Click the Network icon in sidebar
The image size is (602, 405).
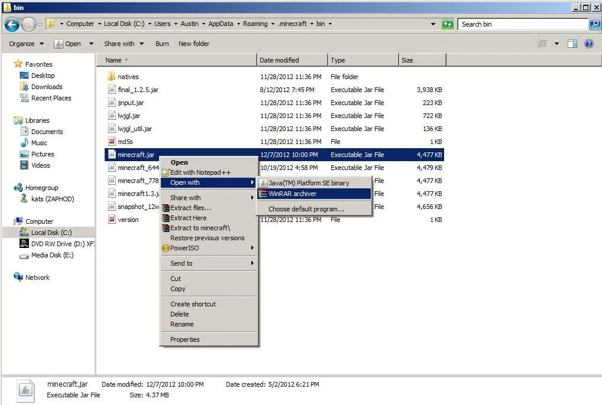coord(18,277)
